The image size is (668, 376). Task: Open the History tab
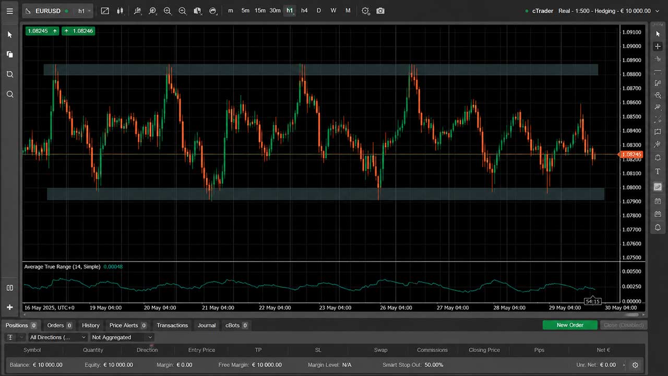(91, 325)
